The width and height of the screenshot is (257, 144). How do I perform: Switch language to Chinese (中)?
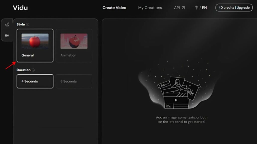(x=196, y=7)
